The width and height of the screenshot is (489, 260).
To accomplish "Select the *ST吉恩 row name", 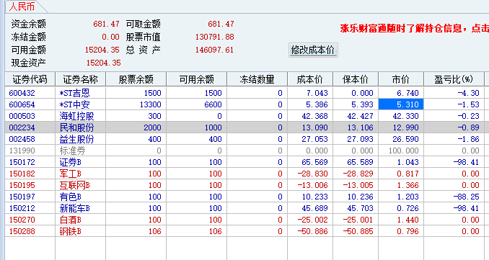I will [74, 93].
